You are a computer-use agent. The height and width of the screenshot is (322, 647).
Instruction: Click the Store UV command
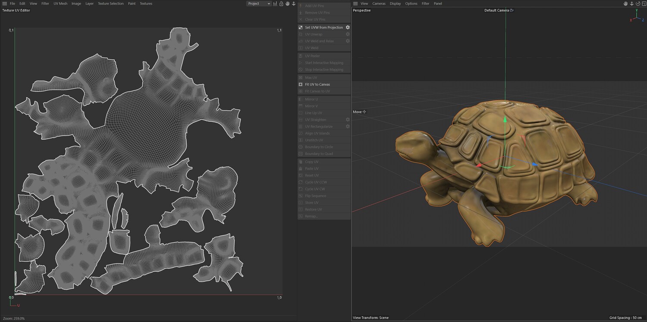tap(311, 203)
